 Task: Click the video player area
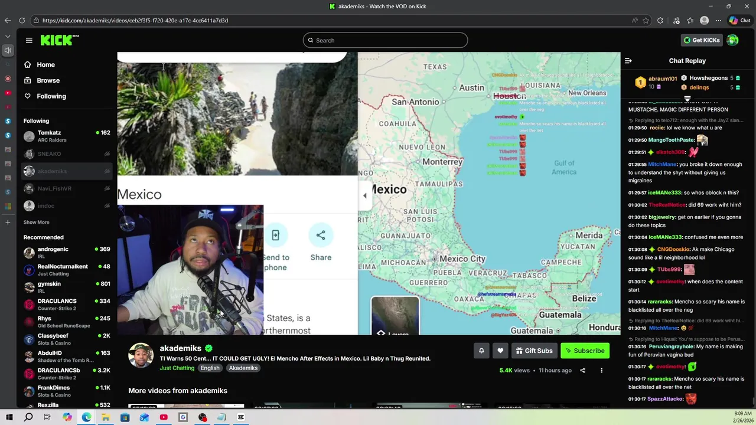[369, 193]
